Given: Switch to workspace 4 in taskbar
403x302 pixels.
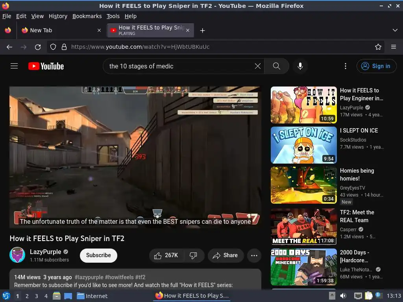Looking at the screenshot, I should 46,296.
